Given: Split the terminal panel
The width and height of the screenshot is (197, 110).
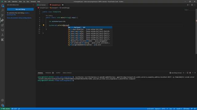Looking at the screenshot, I should (187, 73).
